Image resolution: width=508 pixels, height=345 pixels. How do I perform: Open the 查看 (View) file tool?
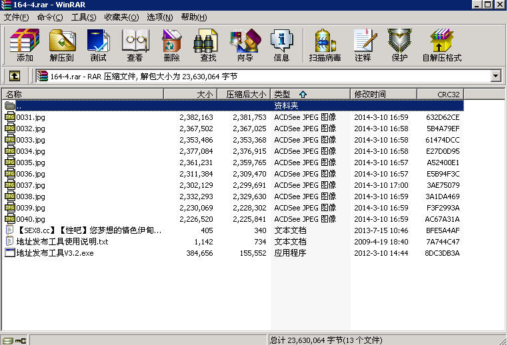(135, 45)
